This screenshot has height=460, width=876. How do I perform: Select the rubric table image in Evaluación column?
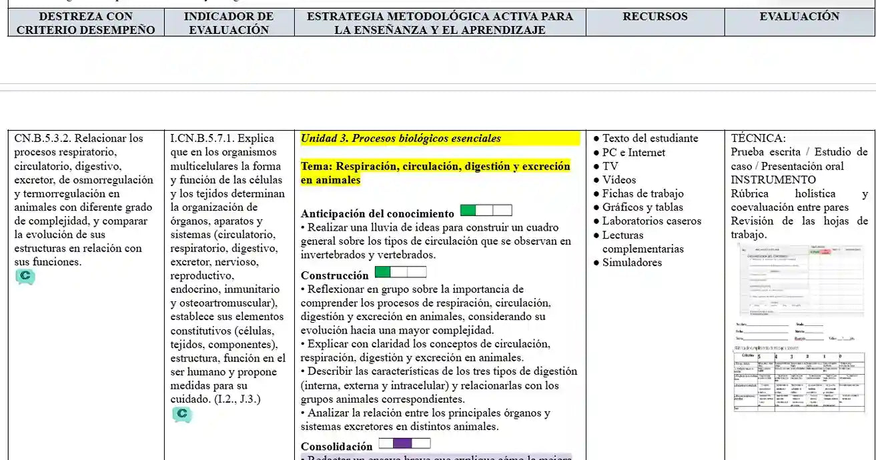(799, 379)
